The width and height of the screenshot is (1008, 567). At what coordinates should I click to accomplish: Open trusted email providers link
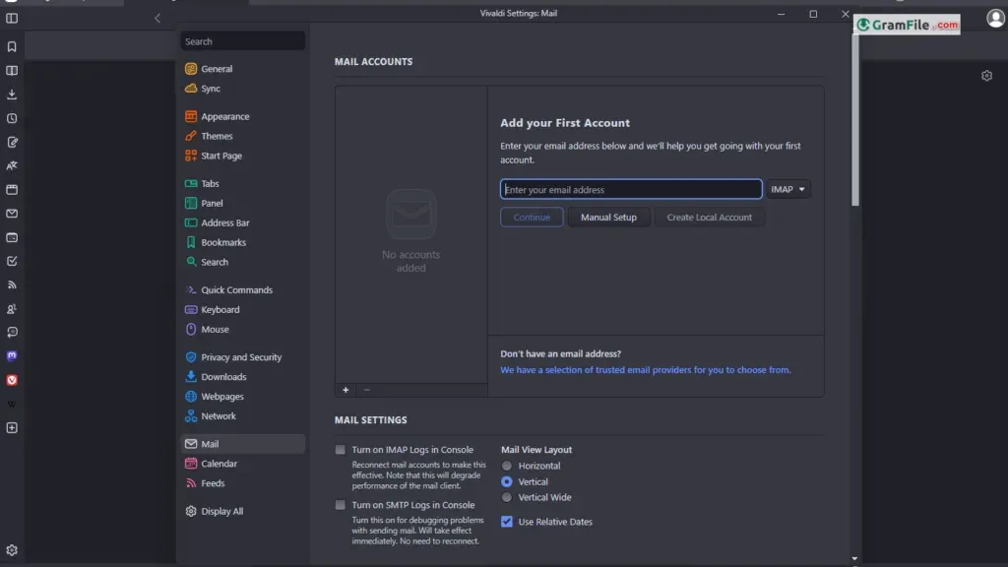click(646, 370)
